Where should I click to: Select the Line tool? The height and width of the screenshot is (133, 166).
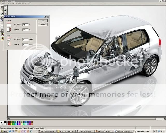[2, 23]
